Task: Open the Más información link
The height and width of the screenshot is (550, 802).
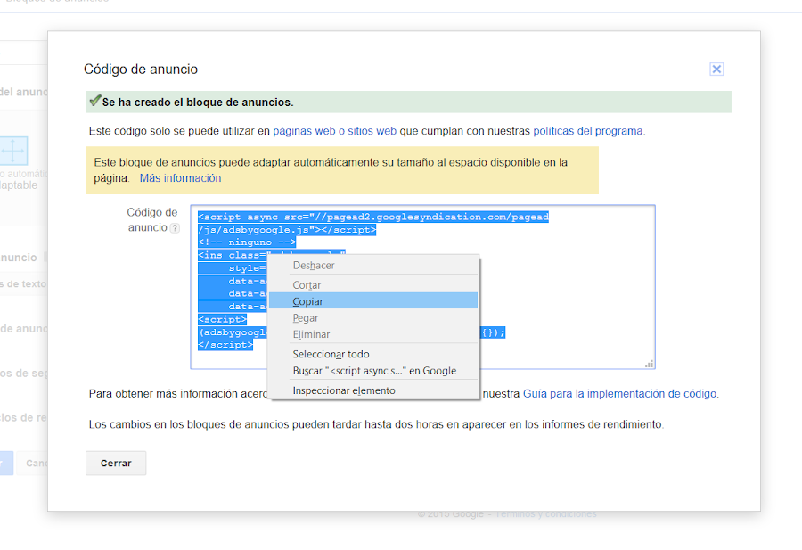Action: [x=181, y=178]
